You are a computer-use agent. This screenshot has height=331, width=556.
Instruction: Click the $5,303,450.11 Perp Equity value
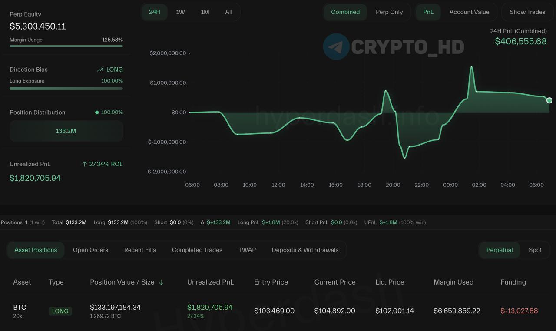[x=38, y=26]
